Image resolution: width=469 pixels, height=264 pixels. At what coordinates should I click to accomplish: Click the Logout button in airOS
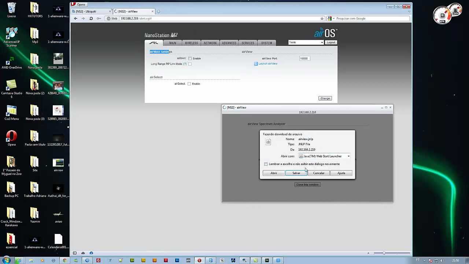pos(331,43)
